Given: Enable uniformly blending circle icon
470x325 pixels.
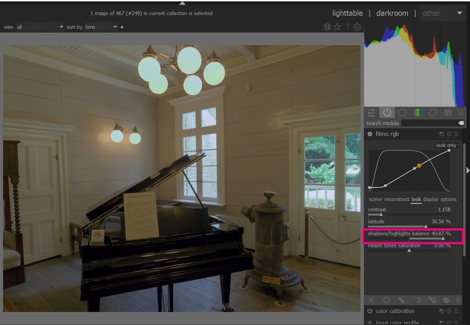Looking at the screenshot, I should point(386,300).
